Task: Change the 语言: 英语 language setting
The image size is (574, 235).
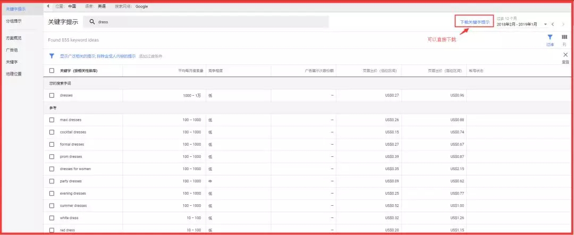Action: (96, 6)
